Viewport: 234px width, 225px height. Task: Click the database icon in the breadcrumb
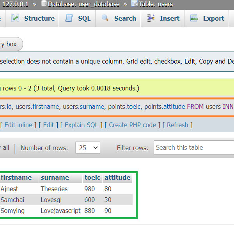[44, 4]
